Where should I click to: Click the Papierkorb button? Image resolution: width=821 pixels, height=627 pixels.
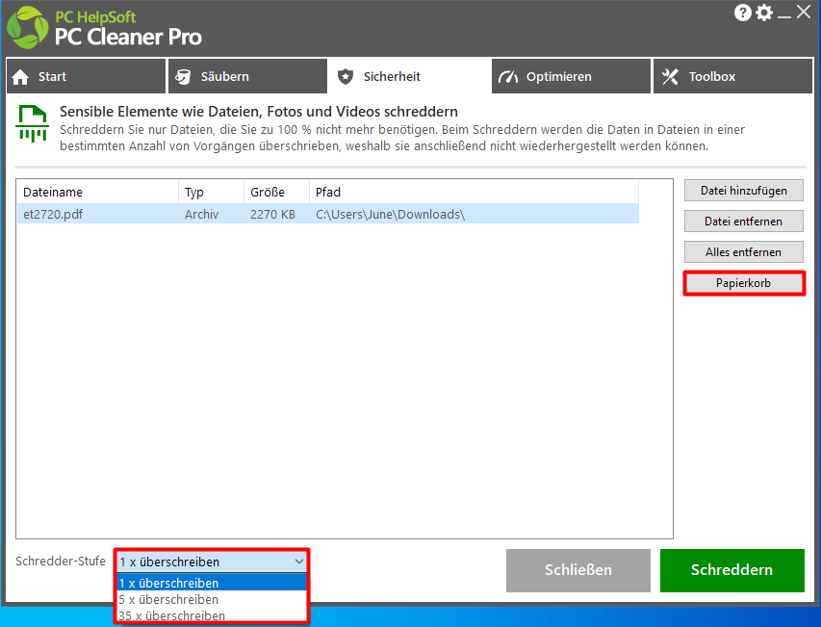(x=743, y=283)
